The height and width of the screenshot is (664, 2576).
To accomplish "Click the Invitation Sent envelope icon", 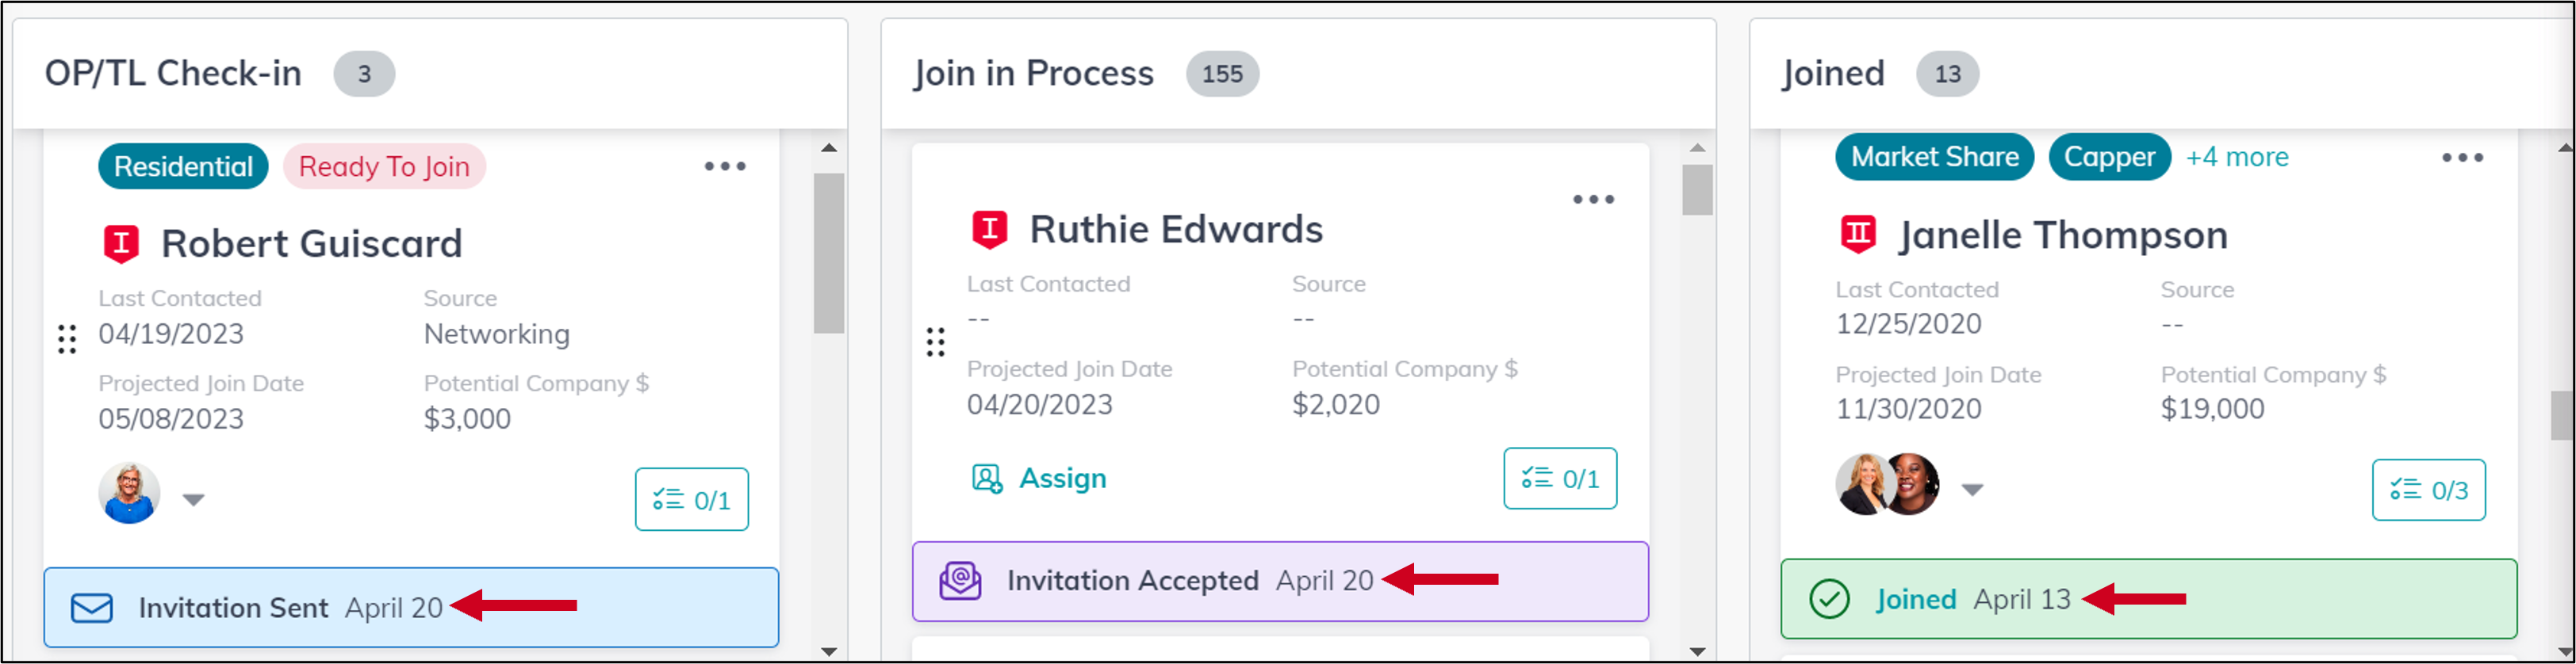I will [92, 608].
